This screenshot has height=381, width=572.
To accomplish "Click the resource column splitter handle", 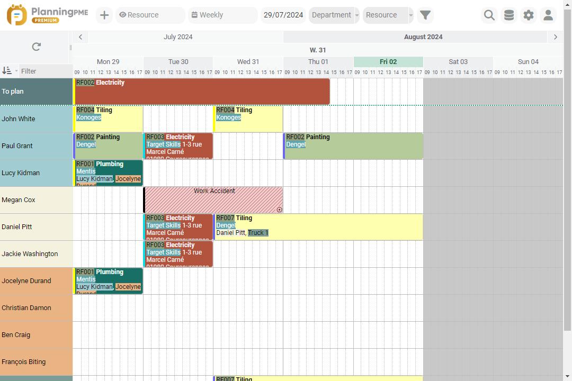I will [71, 48].
